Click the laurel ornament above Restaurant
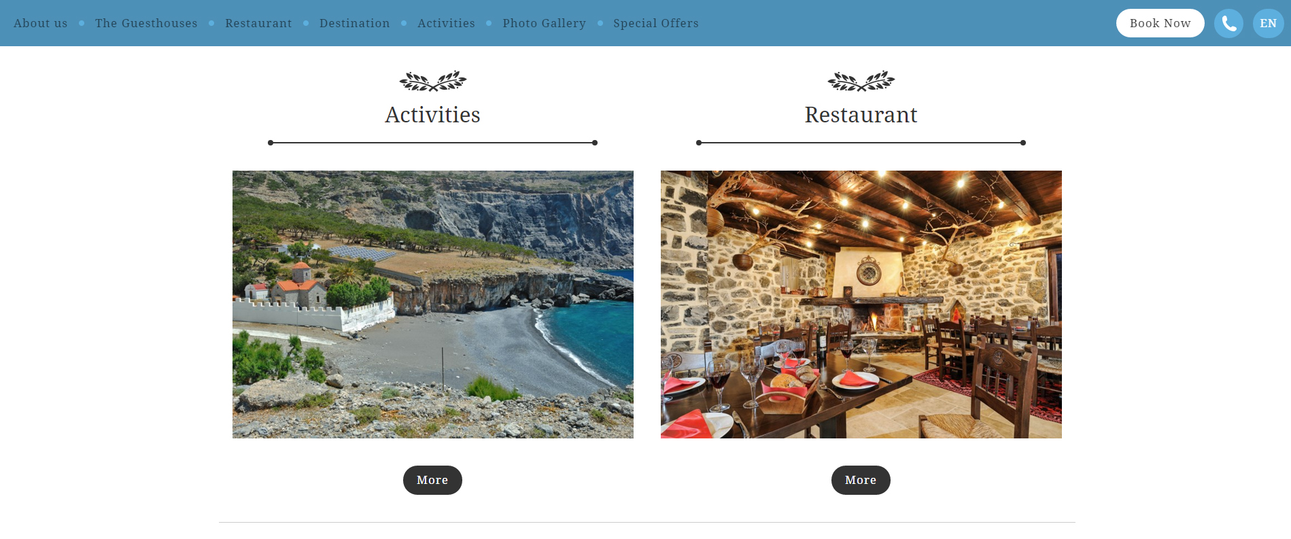This screenshot has width=1291, height=539. (x=861, y=82)
